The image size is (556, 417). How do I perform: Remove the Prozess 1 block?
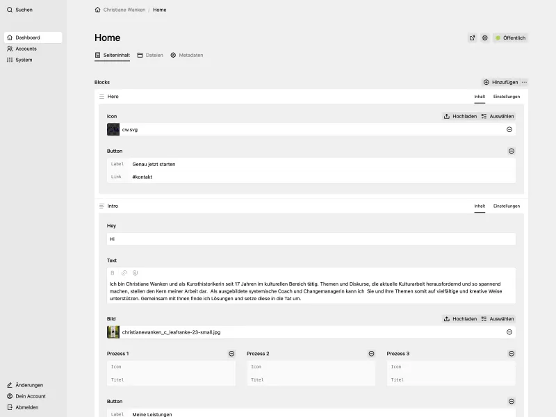[x=232, y=353]
